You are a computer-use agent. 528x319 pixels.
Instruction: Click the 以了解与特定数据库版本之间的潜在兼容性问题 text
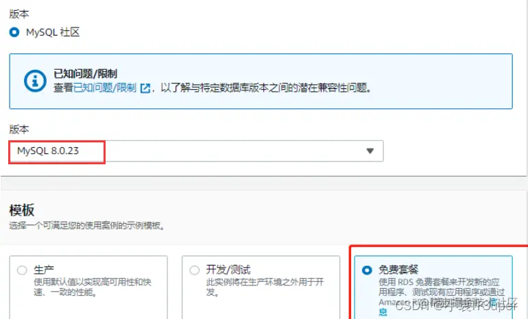[265, 88]
